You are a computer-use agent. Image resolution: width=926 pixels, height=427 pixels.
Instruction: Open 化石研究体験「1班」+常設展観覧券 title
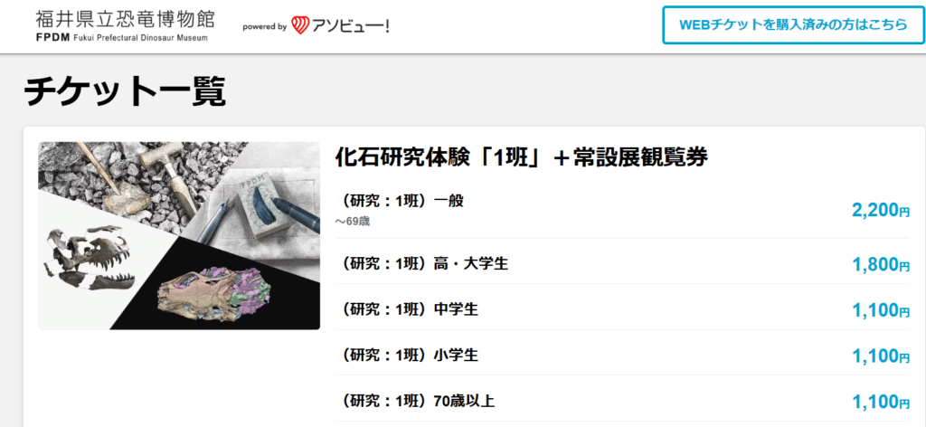(521, 157)
